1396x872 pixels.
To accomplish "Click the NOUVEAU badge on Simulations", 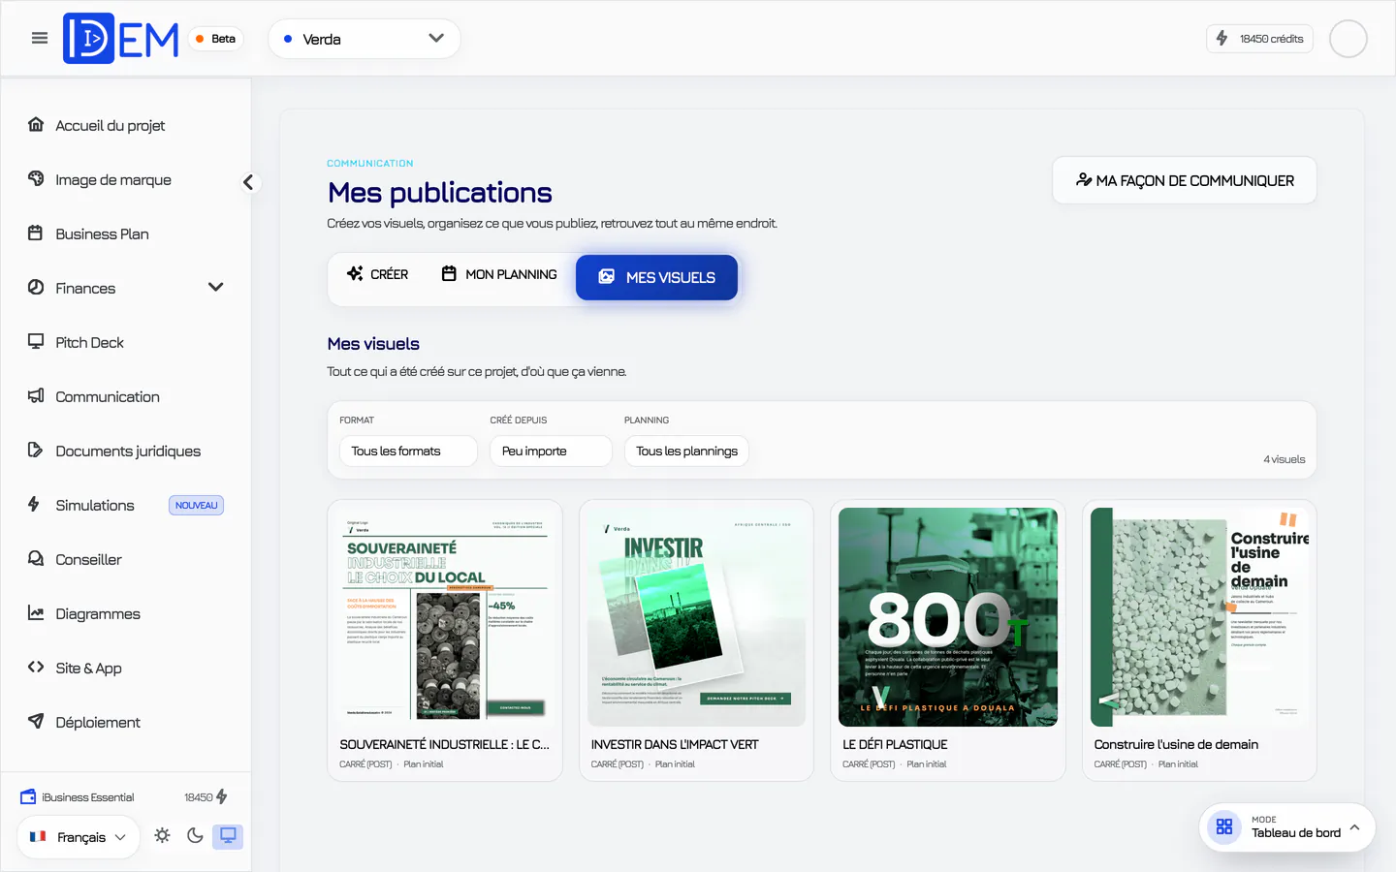I will pos(197,505).
